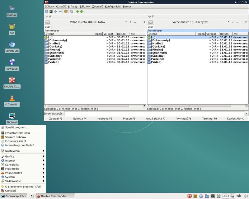
Task: Open the terminal icon in the toolbar
Action: (x=51, y=12)
